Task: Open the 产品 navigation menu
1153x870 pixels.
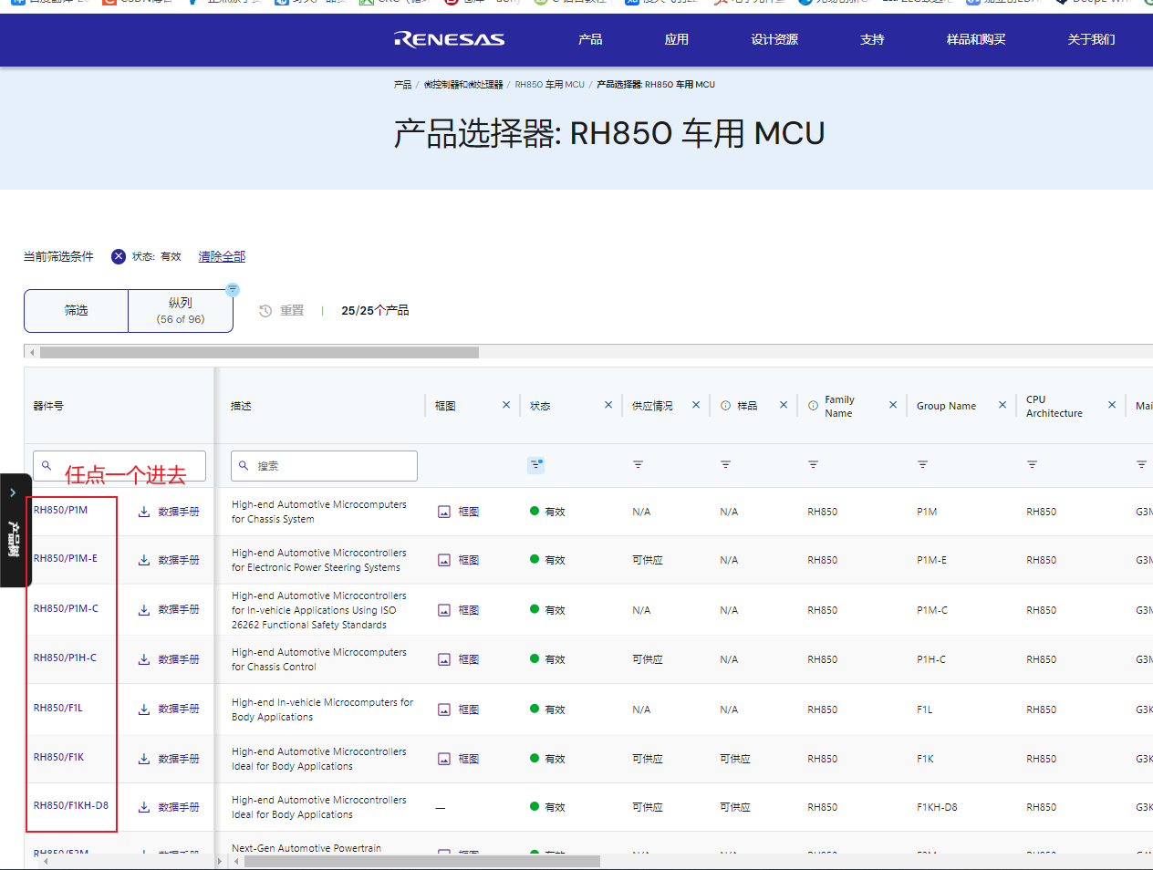Action: coord(590,39)
